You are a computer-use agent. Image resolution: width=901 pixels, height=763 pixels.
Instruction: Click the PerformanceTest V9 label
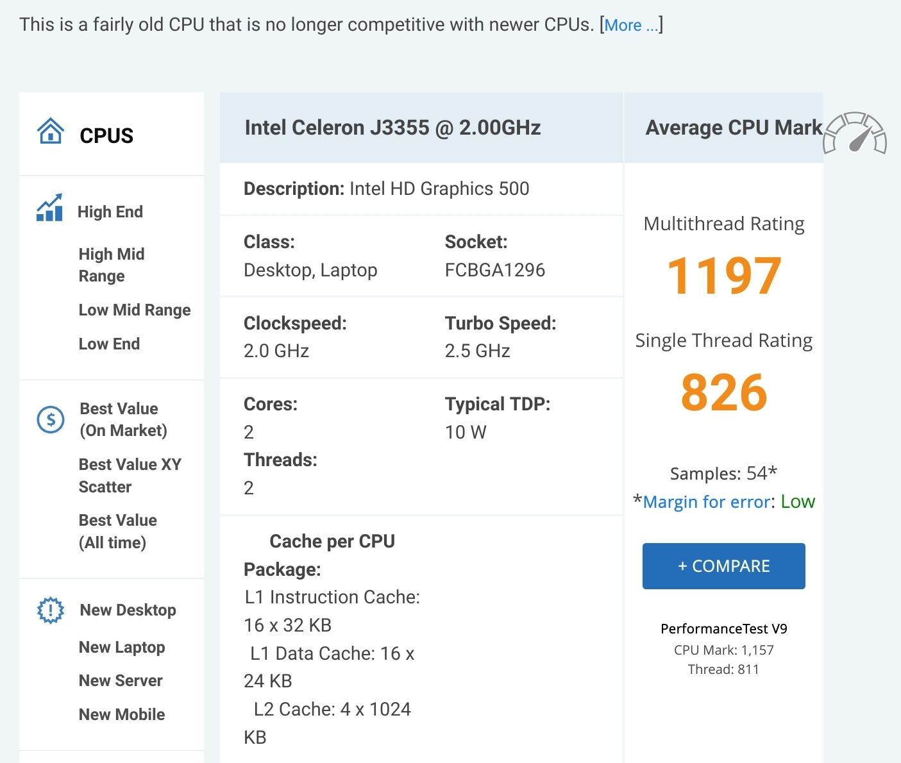(x=724, y=628)
